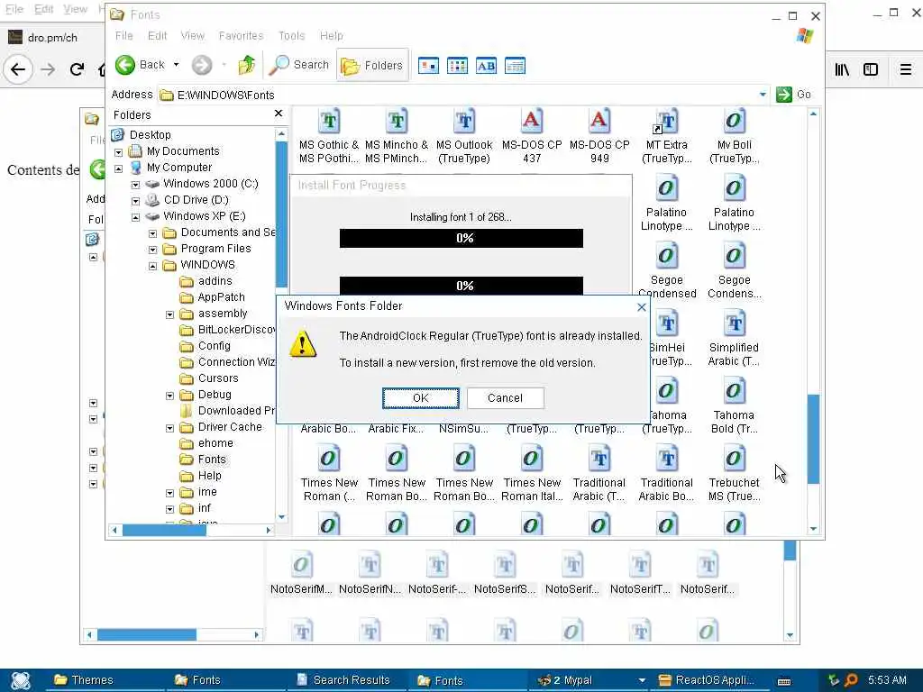Switch to Details view icon
Viewport: 923px width, 692px height.
[515, 65]
